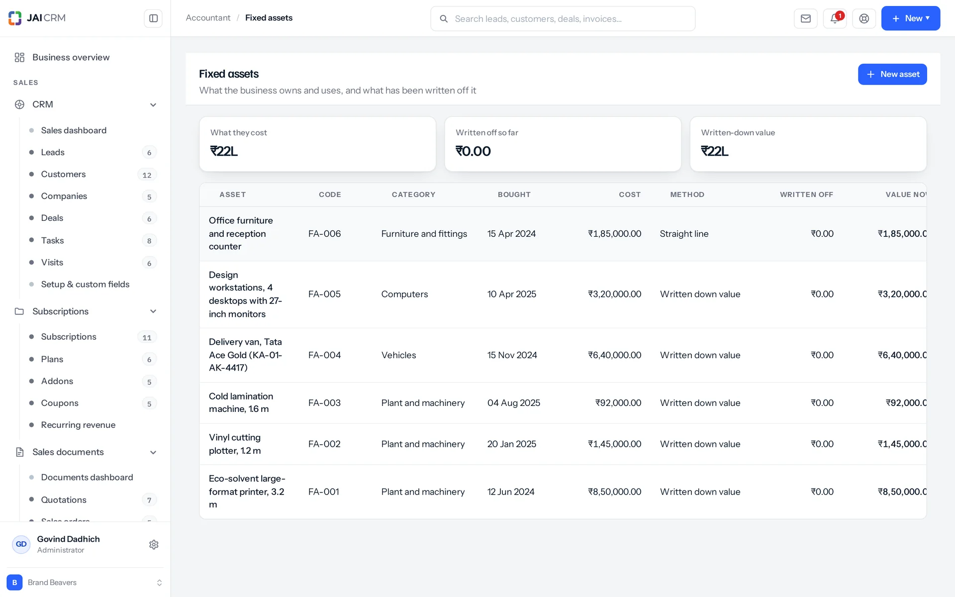
Task: Sort by the ASSET column header
Action: click(x=232, y=195)
